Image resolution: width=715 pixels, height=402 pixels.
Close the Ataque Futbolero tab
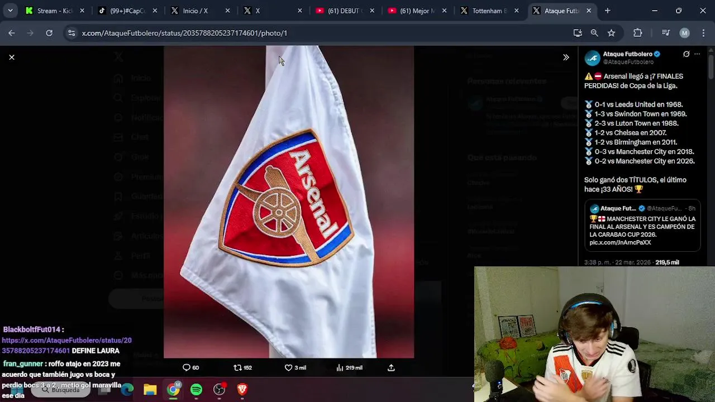[x=589, y=11]
